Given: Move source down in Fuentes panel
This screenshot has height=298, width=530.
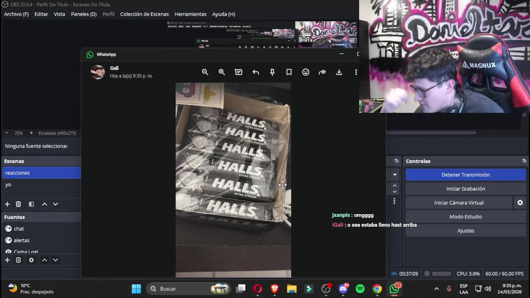Looking at the screenshot, I should click(x=55, y=260).
